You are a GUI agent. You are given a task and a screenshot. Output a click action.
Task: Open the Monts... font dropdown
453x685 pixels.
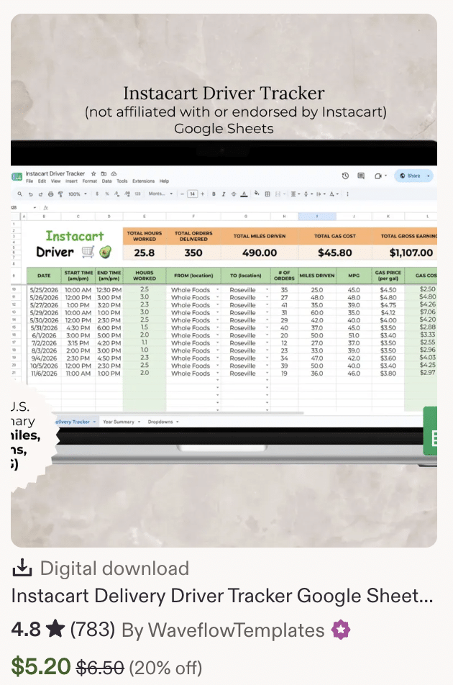[160, 194]
